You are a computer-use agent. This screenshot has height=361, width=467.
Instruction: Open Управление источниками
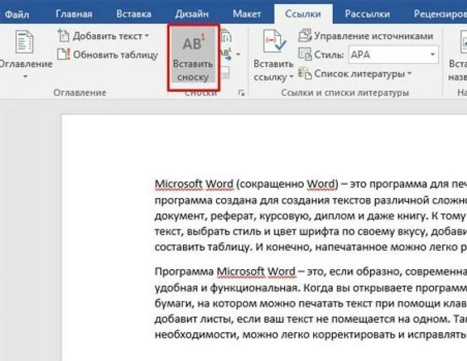pyautogui.click(x=373, y=36)
